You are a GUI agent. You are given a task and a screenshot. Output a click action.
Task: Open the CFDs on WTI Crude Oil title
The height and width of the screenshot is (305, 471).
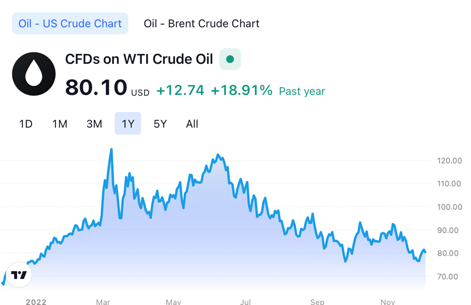click(139, 59)
